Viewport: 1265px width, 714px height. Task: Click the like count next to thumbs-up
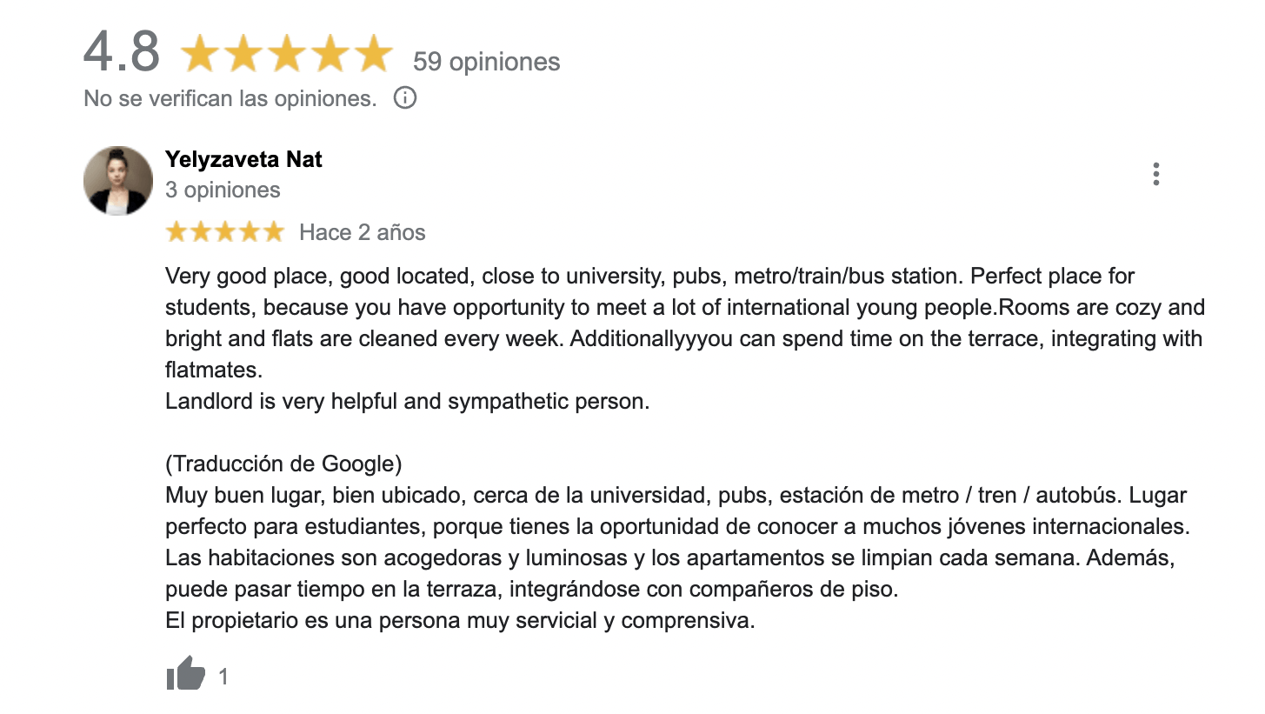223,677
